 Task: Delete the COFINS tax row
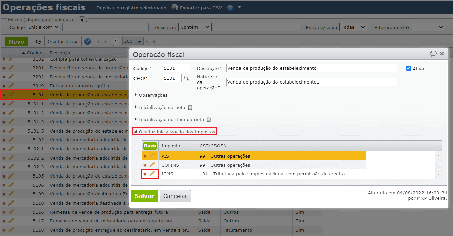tap(145, 165)
